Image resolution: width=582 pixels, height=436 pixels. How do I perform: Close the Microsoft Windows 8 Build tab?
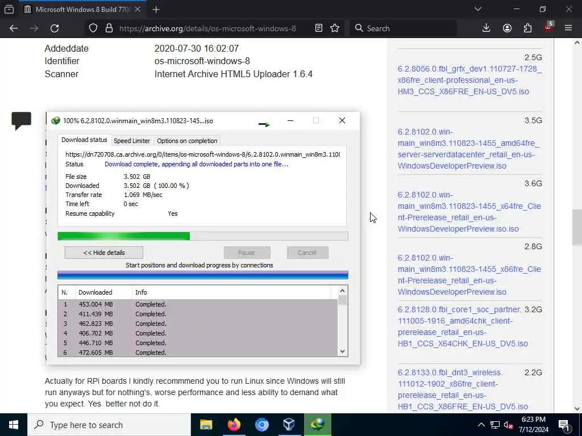coord(138,10)
